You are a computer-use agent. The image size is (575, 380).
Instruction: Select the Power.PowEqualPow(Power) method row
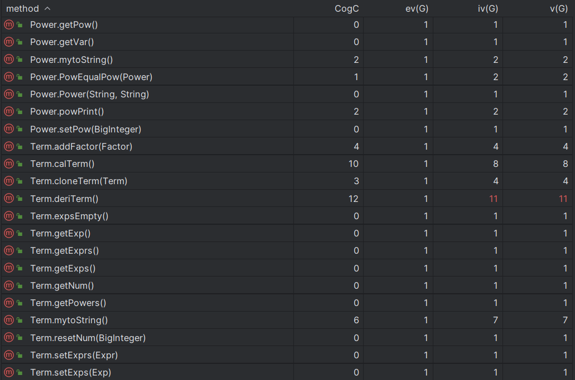tap(91, 77)
